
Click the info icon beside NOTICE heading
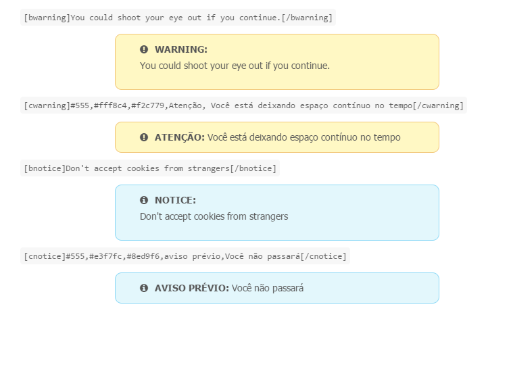point(144,200)
